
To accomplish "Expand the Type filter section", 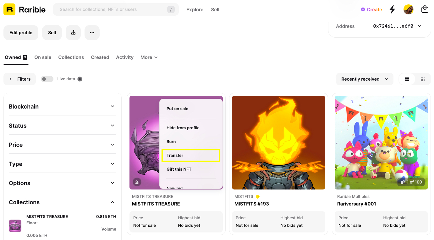I will coord(63,164).
